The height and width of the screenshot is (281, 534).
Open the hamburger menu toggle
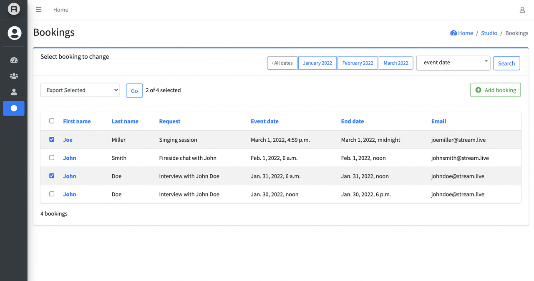coord(39,10)
